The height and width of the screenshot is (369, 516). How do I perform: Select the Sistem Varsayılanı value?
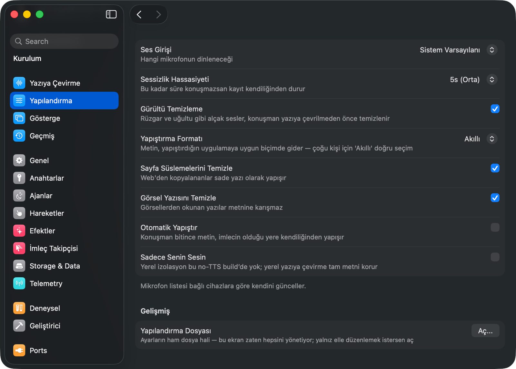click(x=450, y=50)
